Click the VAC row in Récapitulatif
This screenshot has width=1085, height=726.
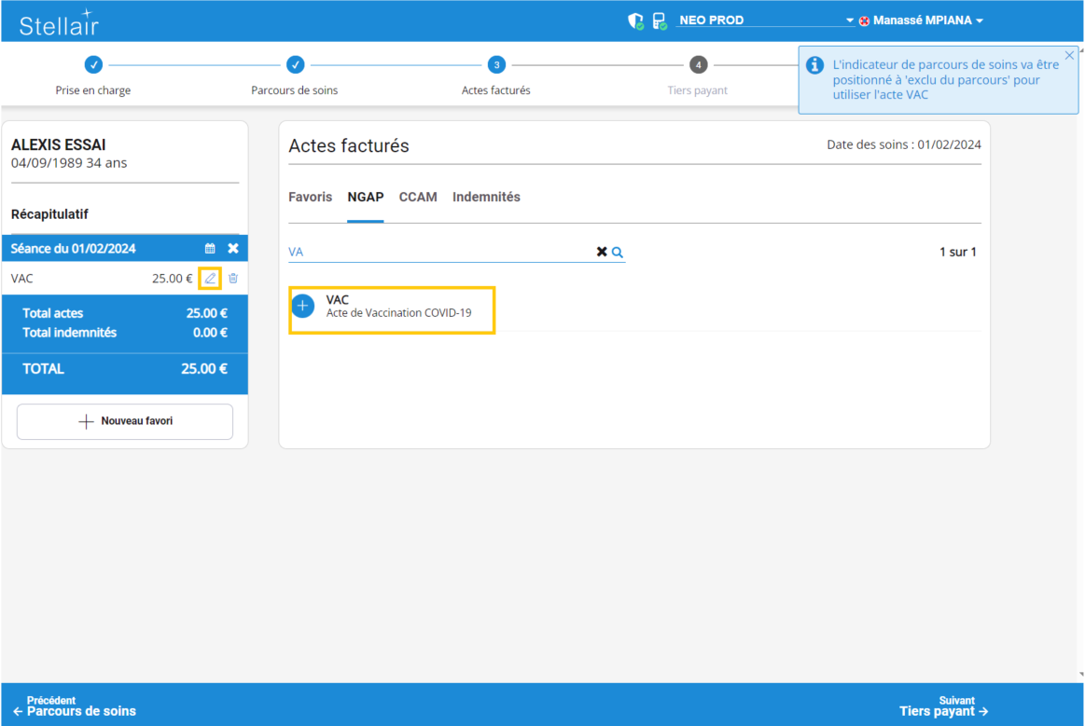point(125,278)
